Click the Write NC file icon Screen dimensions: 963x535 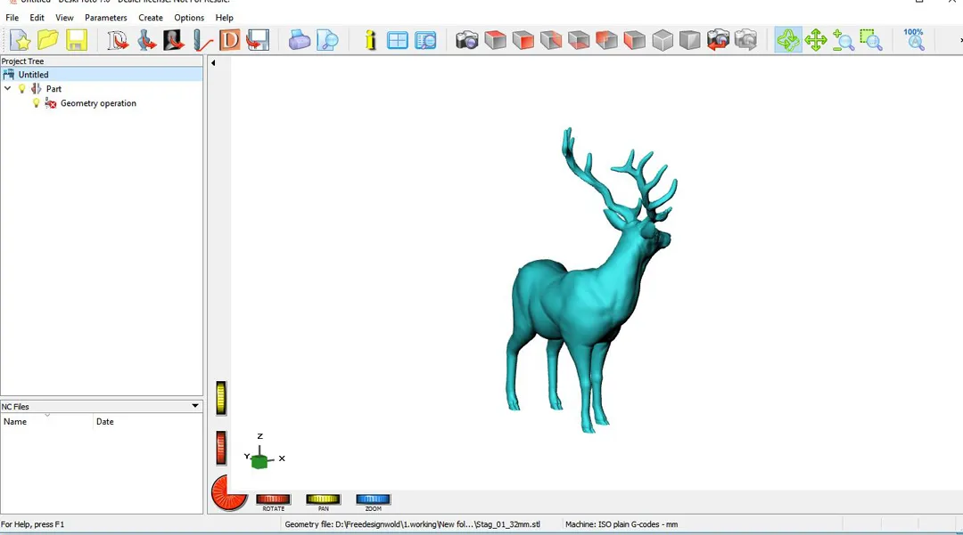pyautogui.click(x=258, y=40)
